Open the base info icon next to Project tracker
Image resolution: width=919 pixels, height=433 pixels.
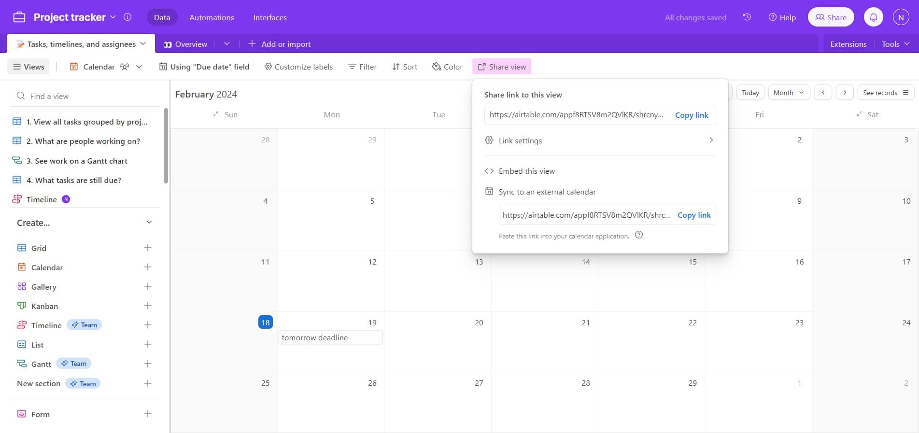pos(127,17)
